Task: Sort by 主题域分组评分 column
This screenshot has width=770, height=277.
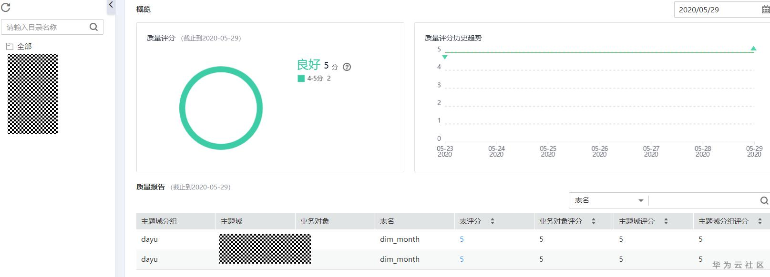Action: 760,221
